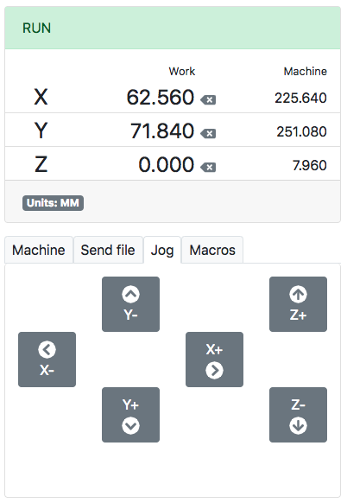347x503 pixels.
Task: Move right with the X+ jog button
Action: [x=214, y=360]
